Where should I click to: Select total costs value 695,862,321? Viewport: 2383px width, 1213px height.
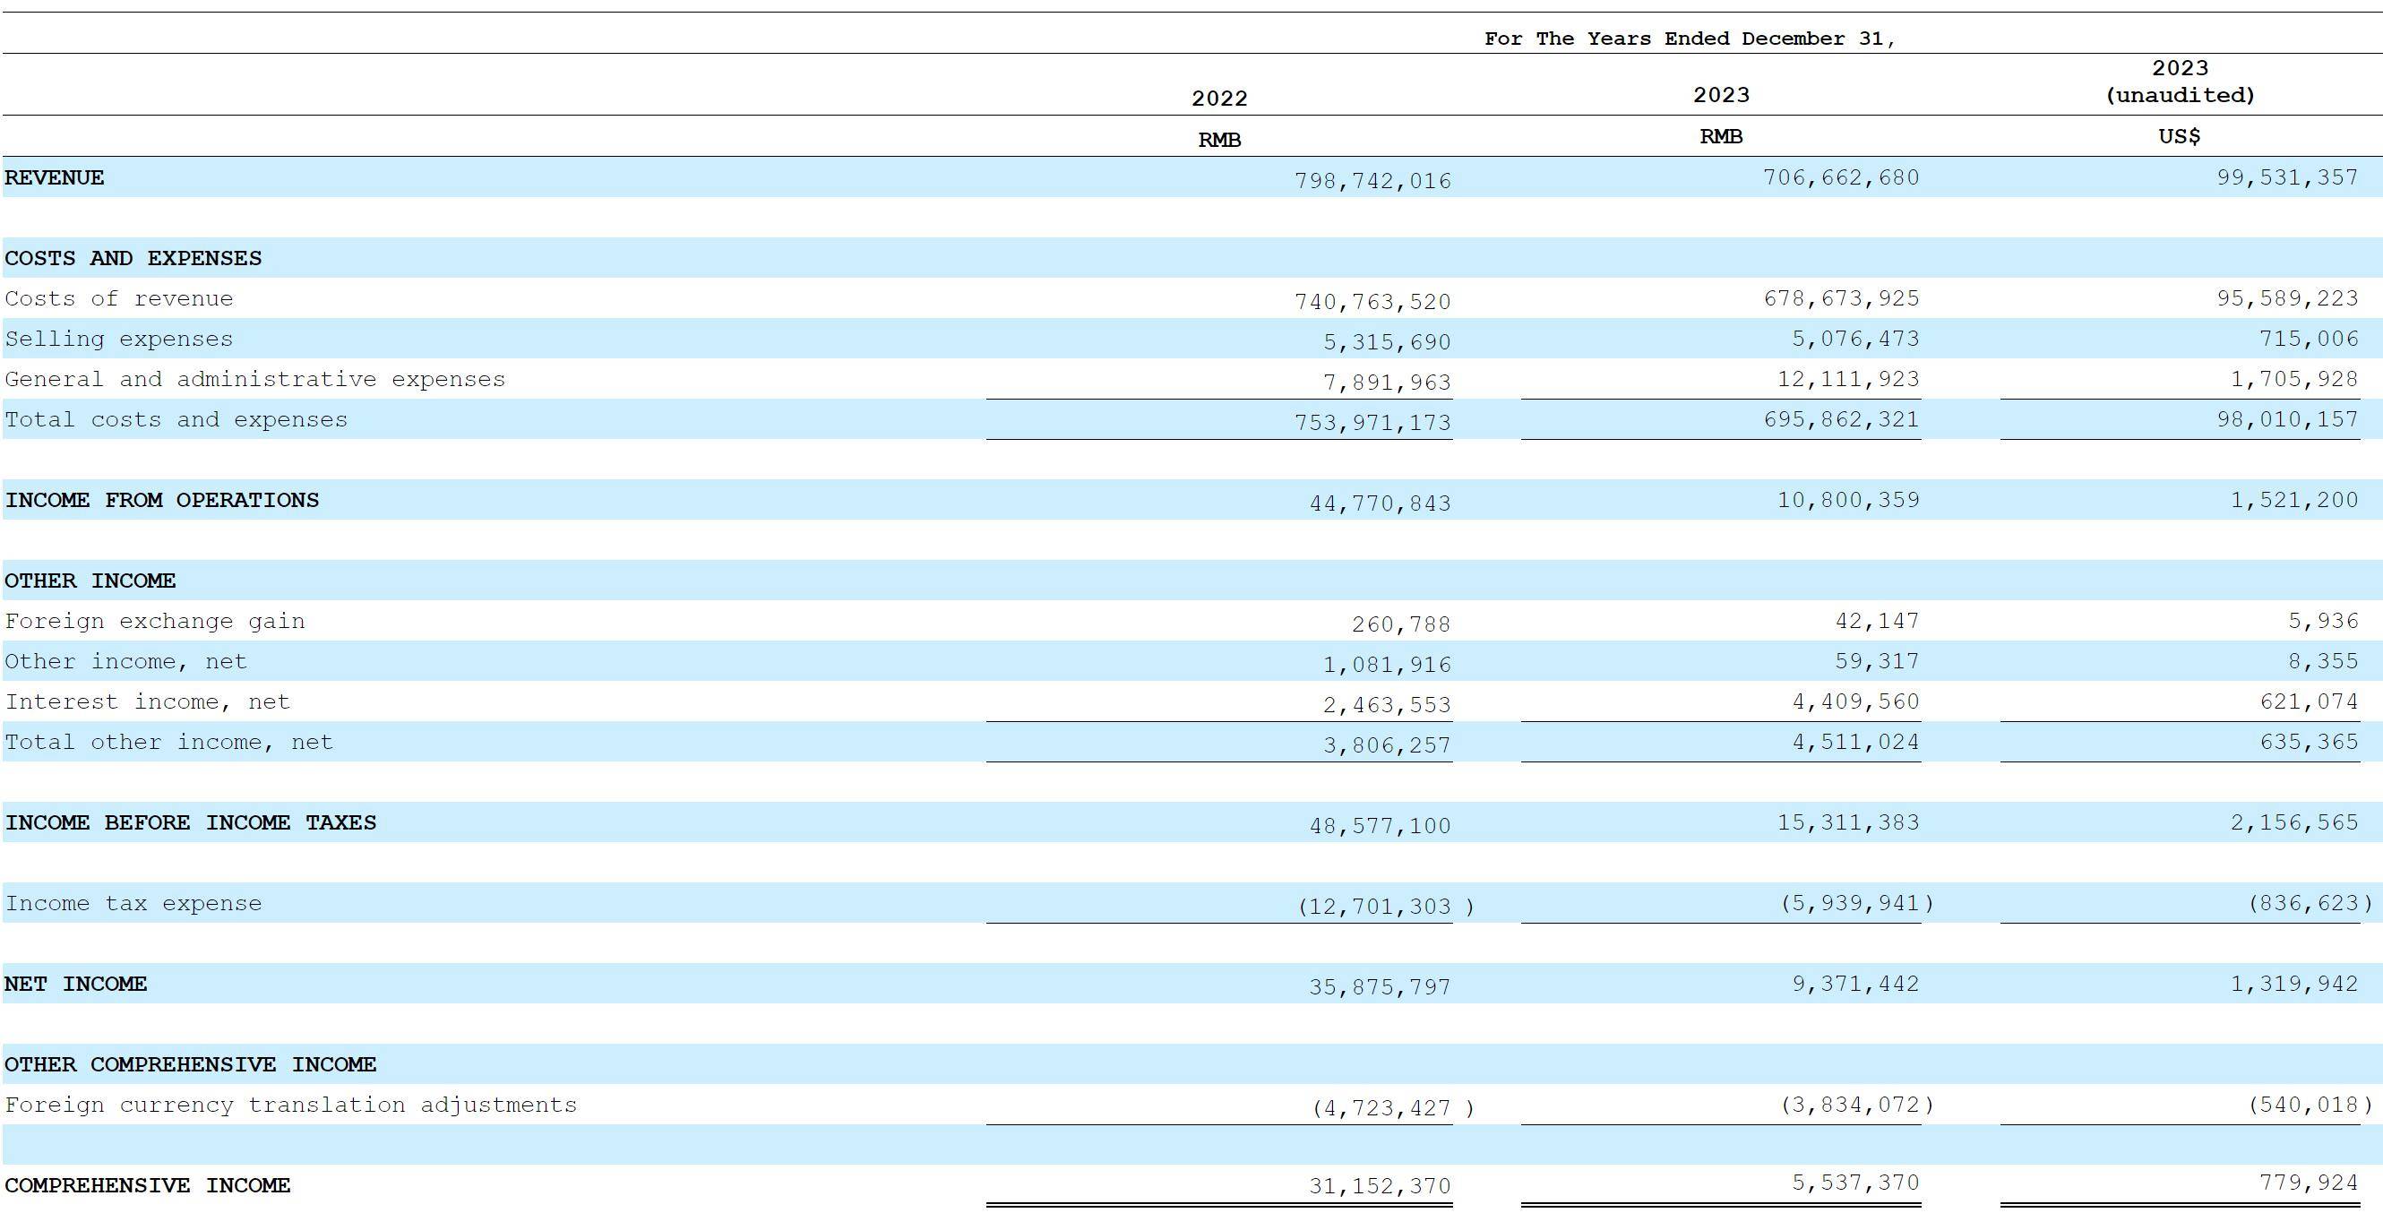point(1841,420)
